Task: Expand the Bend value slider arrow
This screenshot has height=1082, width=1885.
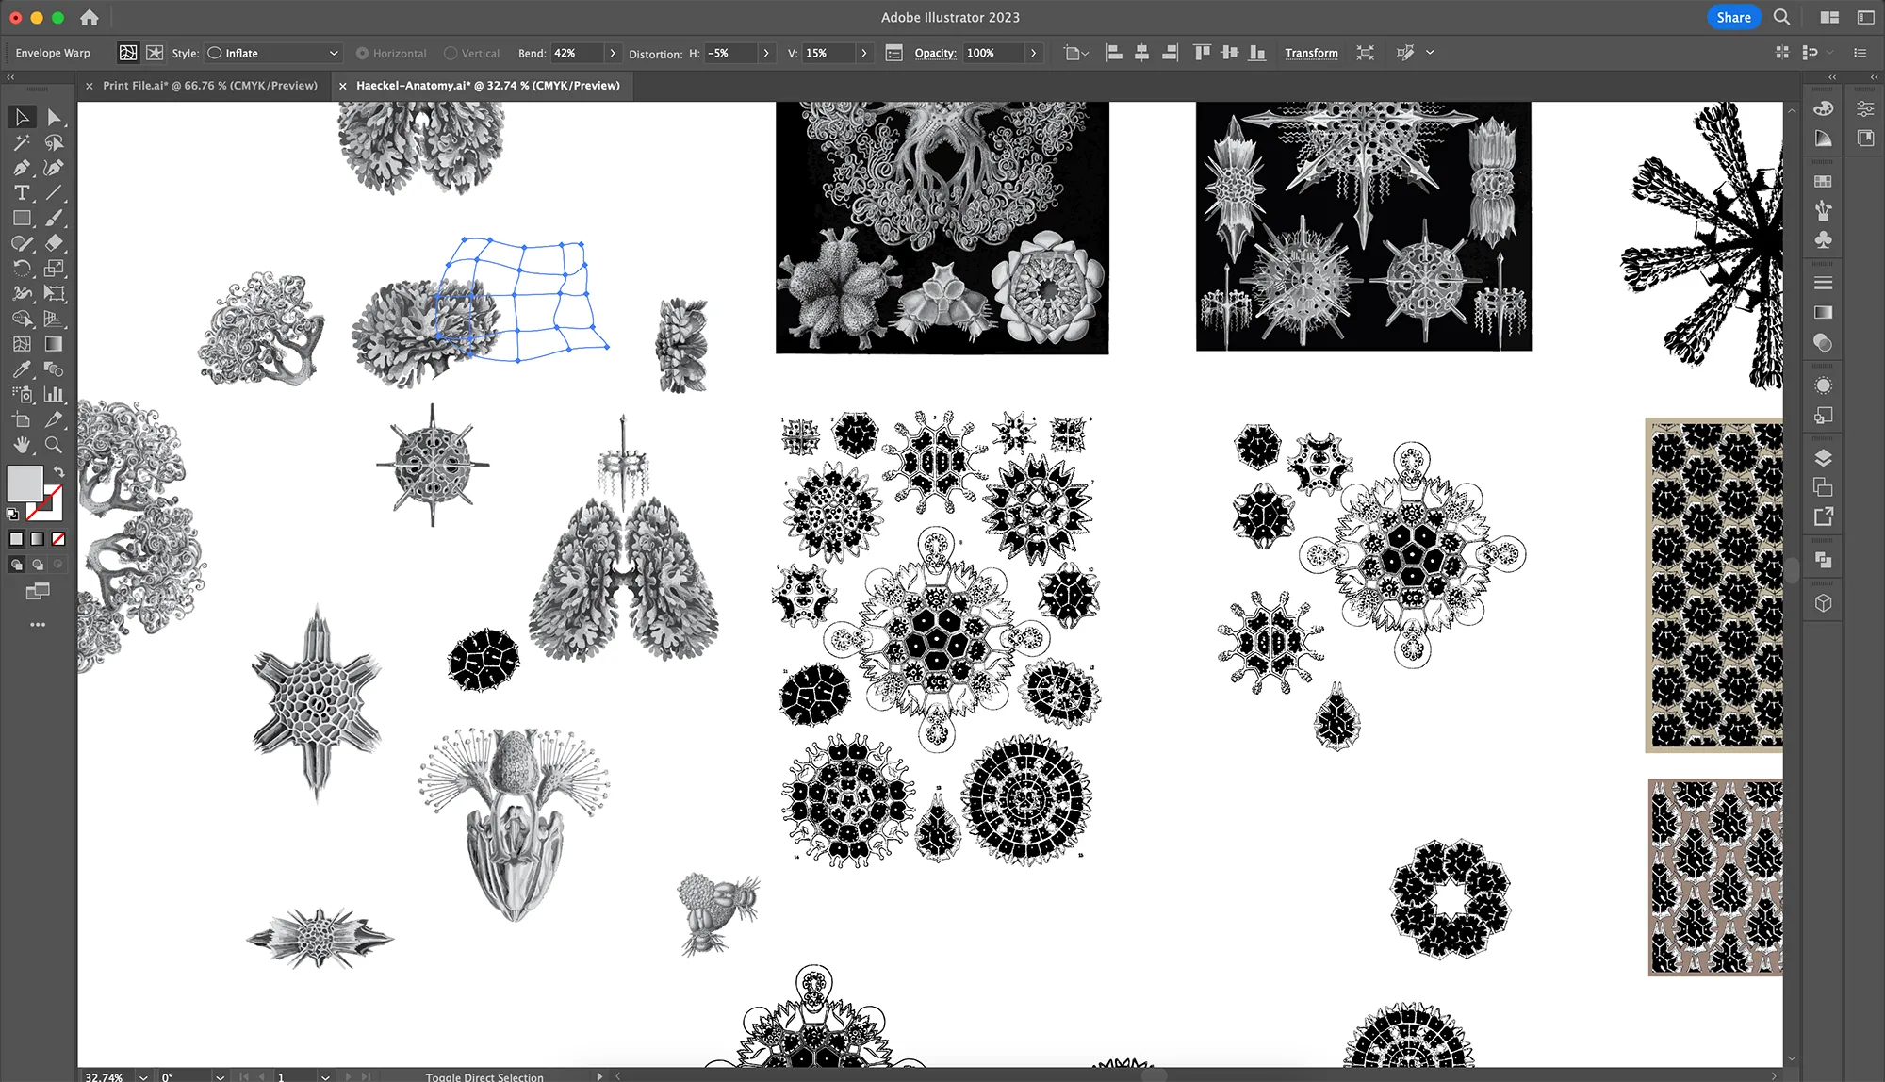Action: tap(613, 54)
